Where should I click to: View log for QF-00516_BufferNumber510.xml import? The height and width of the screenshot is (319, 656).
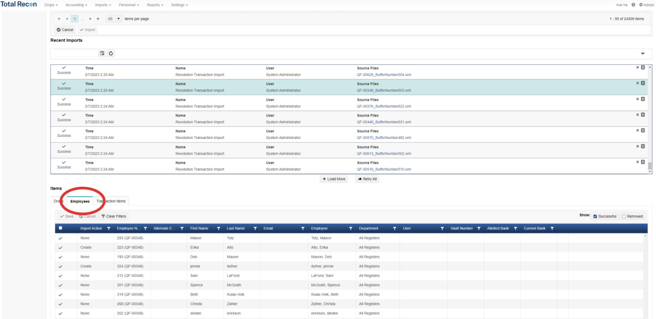point(643,162)
